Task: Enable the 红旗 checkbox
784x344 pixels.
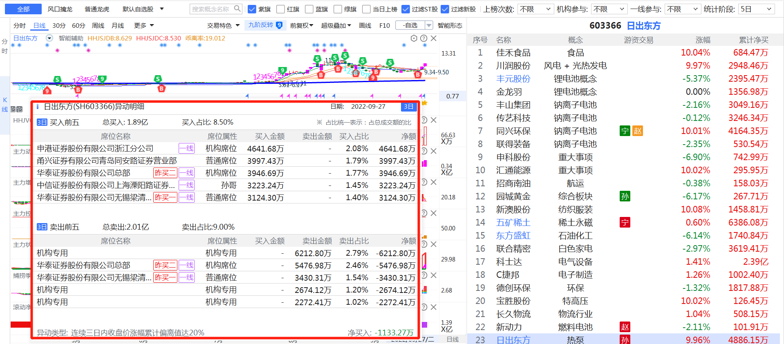Action: [280, 9]
